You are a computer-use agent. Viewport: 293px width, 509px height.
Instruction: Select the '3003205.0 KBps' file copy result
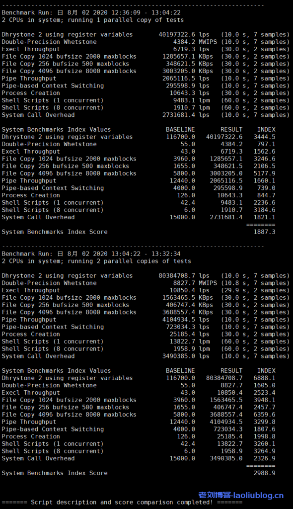click(x=188, y=71)
